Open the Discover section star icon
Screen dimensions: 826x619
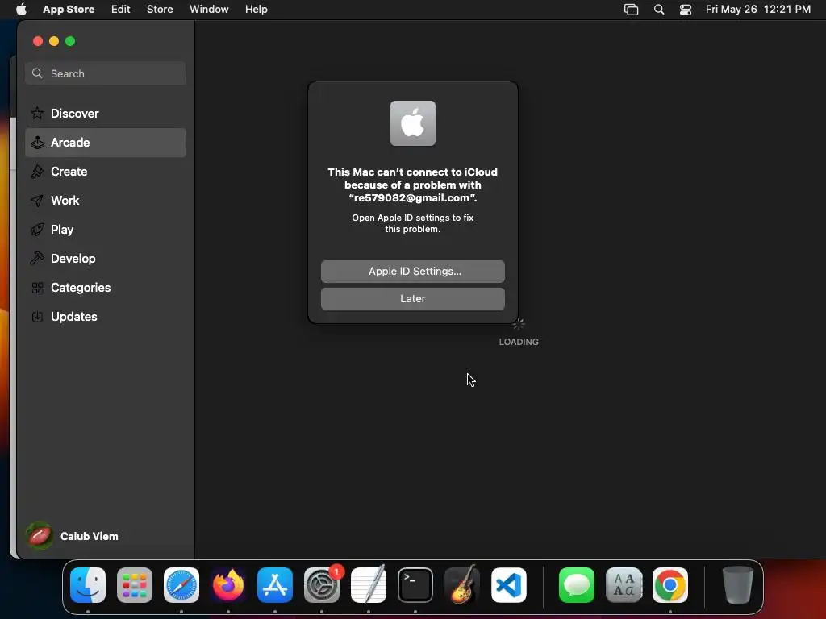pyautogui.click(x=37, y=113)
